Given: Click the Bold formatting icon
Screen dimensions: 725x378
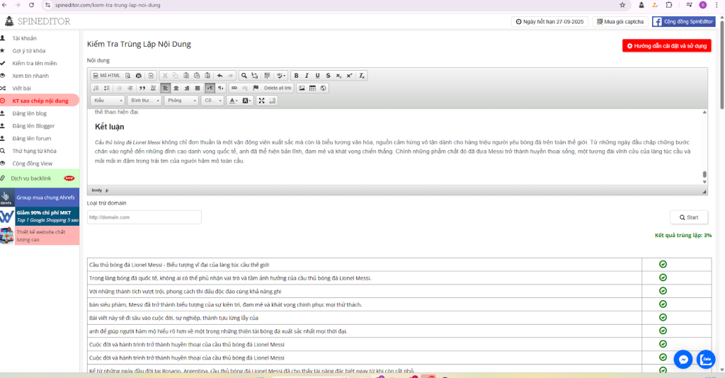Looking at the screenshot, I should 296,76.
